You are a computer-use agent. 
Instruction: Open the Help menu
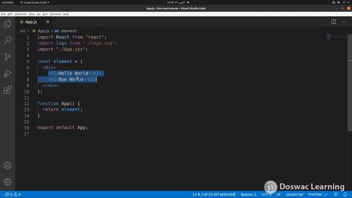point(66,14)
